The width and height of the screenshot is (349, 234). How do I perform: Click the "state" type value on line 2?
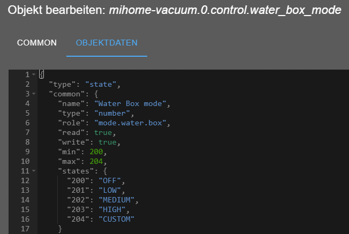[x=101, y=85]
